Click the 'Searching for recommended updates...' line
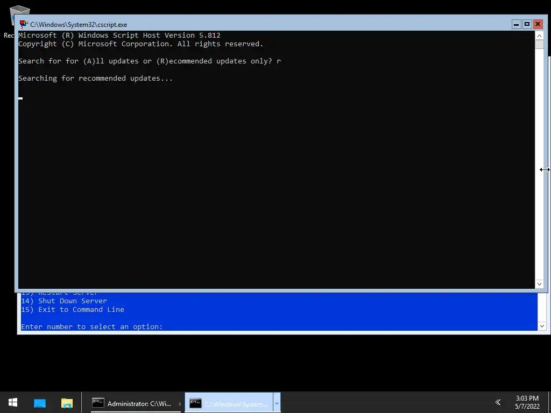551x413 pixels. coord(96,79)
